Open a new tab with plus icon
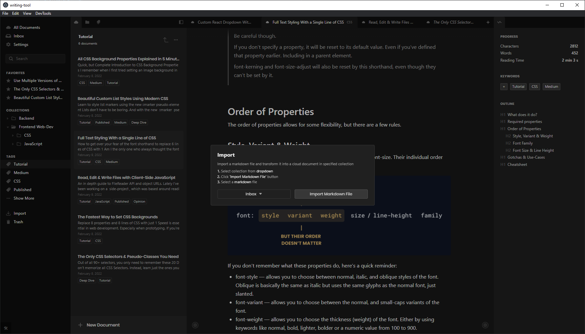Viewport: 585px width, 334px height. [488, 22]
